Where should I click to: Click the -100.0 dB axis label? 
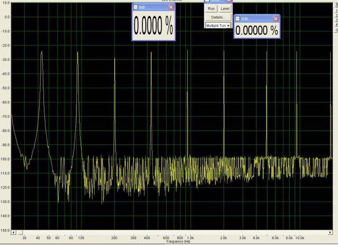pyautogui.click(x=5, y=159)
